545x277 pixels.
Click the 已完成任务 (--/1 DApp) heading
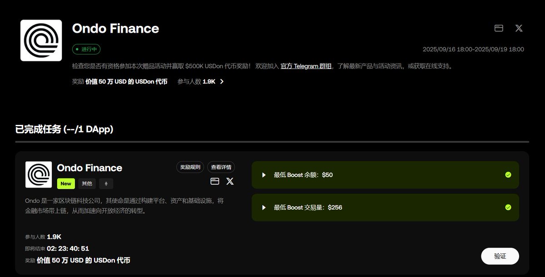pos(64,129)
